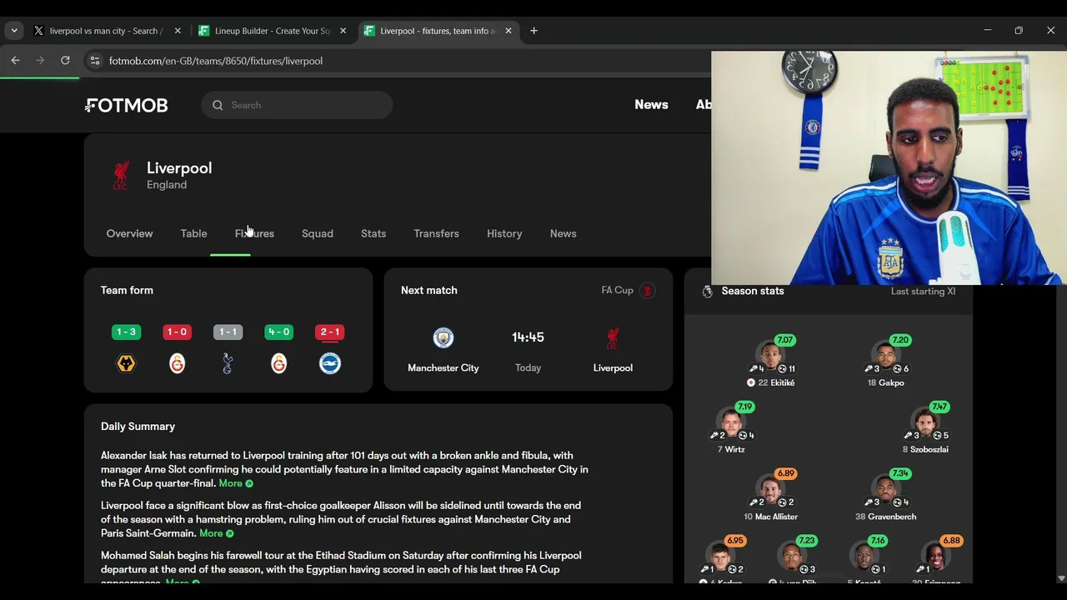Click Mac Allister player avatar

[x=770, y=490]
